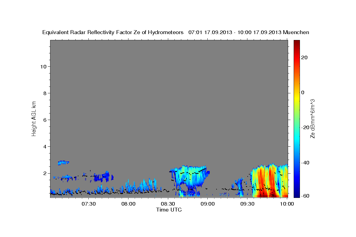Click the 'Time UTC' axis label
Viewport: 356px width, 237px height.
pos(169,210)
